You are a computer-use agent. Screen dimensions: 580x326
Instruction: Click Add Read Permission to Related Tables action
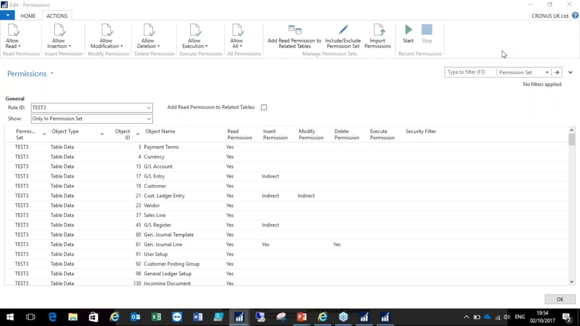295,37
